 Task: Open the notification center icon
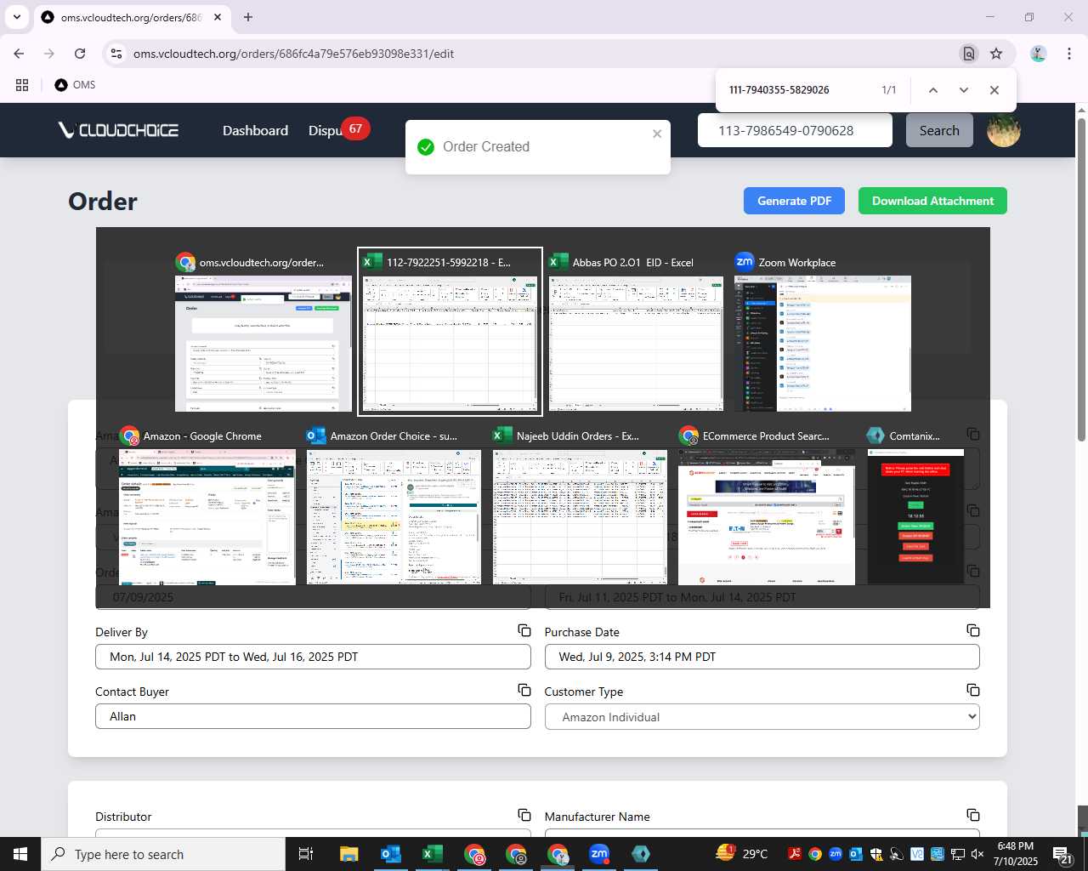(x=1062, y=854)
